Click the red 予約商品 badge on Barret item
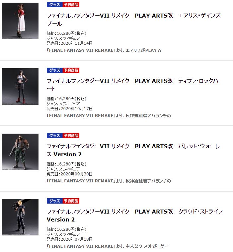 coord(71,136)
